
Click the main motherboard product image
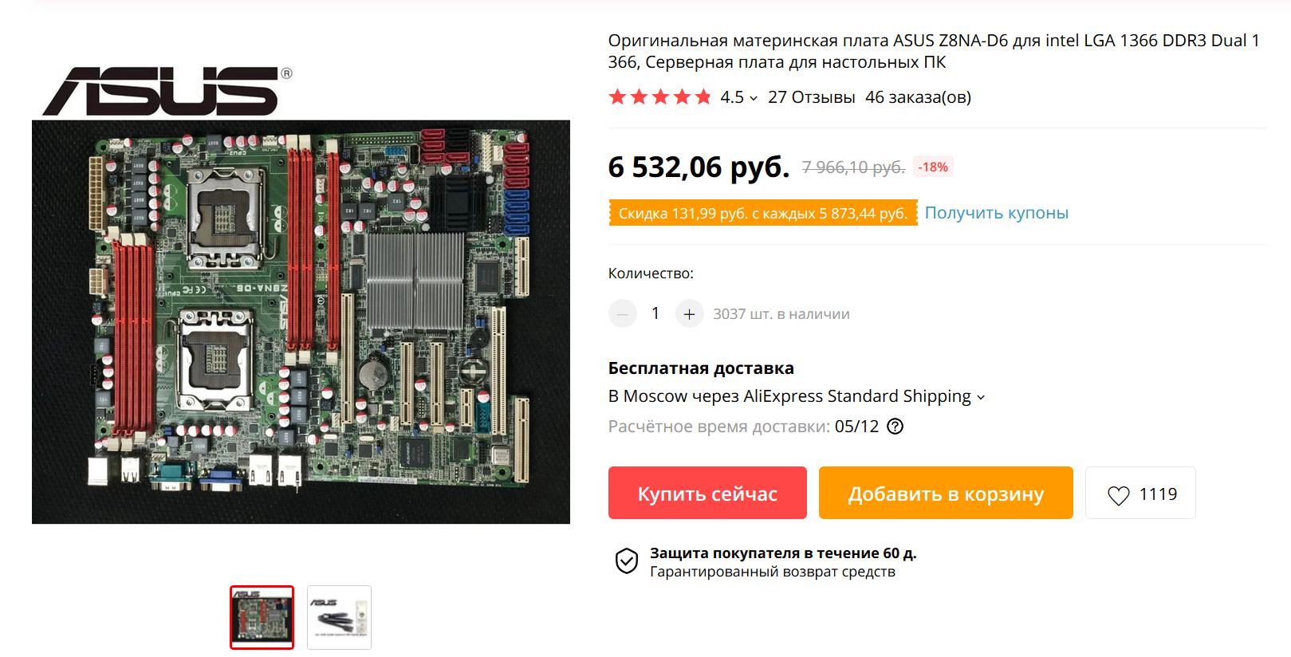click(301, 321)
